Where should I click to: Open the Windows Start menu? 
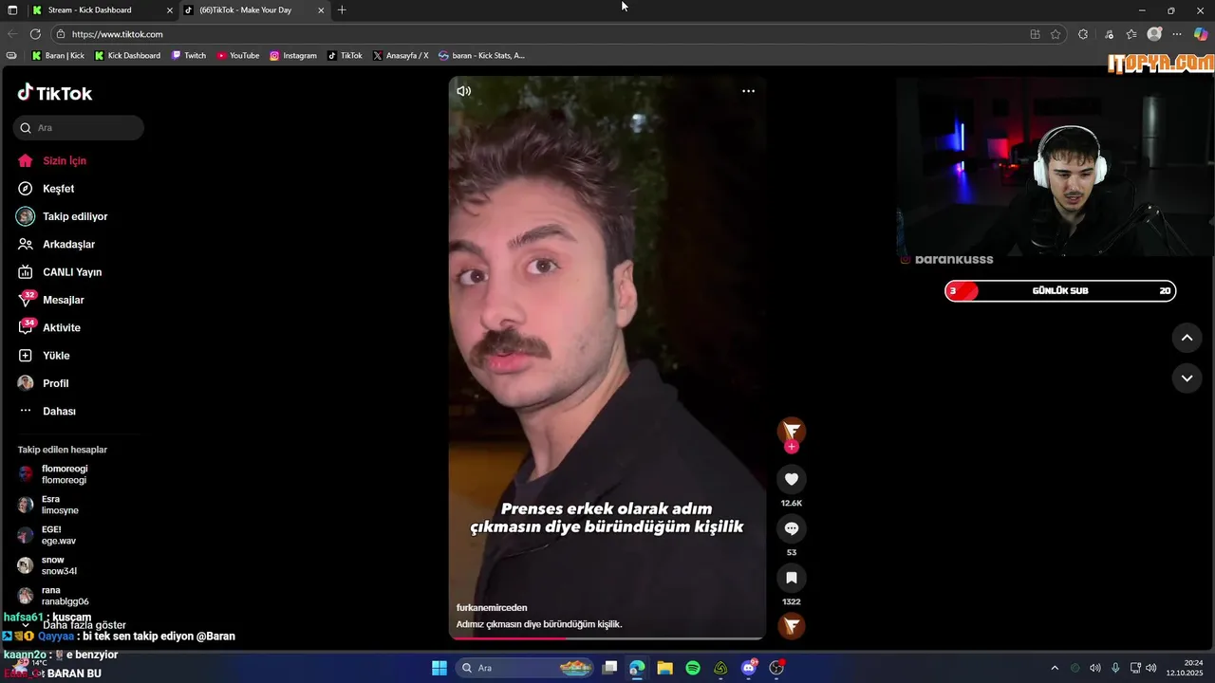pos(439,668)
